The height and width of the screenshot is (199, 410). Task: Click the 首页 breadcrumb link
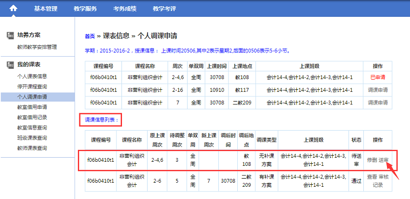point(90,36)
